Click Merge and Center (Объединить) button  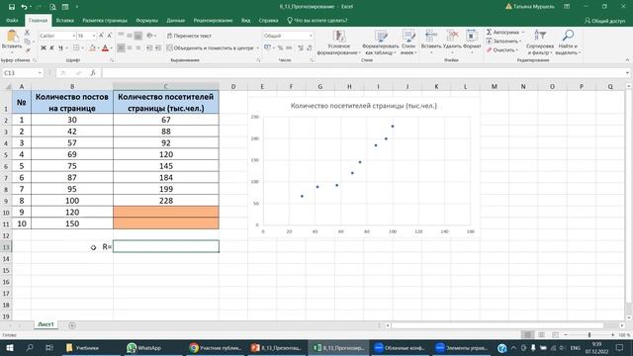(x=210, y=48)
